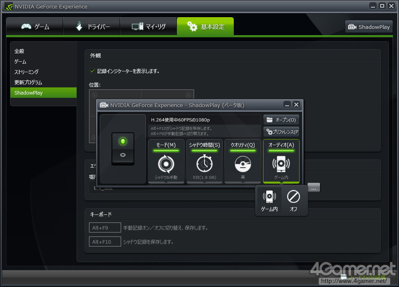Switch to the ドライバー tab

(x=91, y=26)
